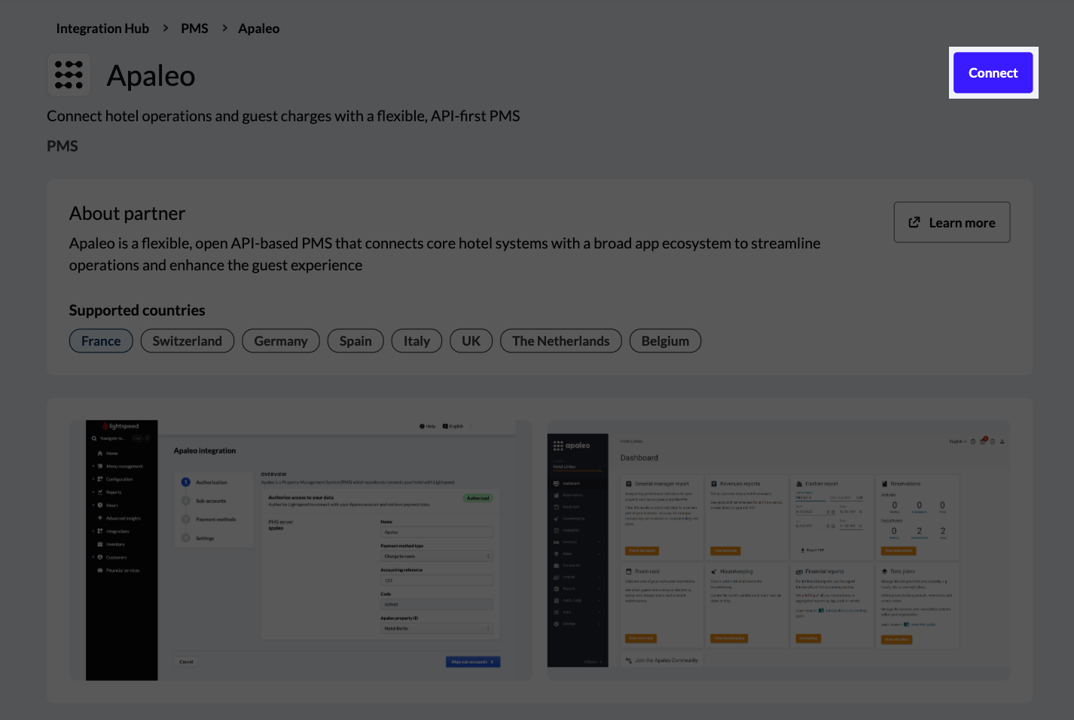
Task: Click the Supported countries heading
Action: pyautogui.click(x=137, y=310)
